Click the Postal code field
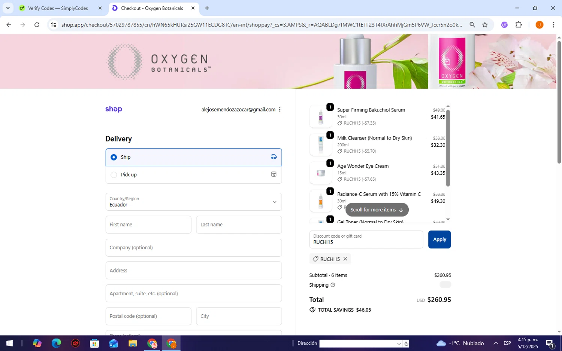This screenshot has width=562, height=351. 148,316
